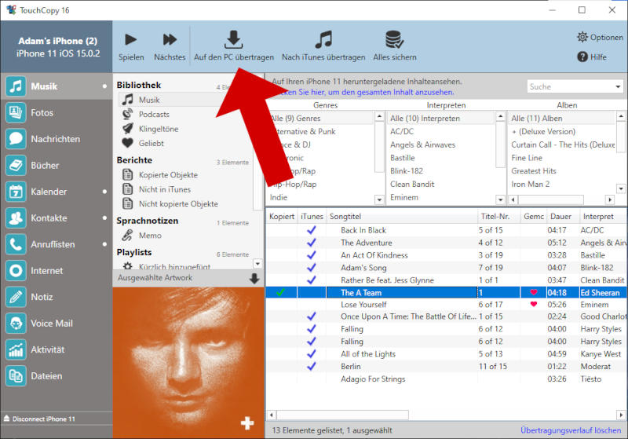628x439 pixels.
Task: Open Optionen gear settings
Action: tap(582, 37)
